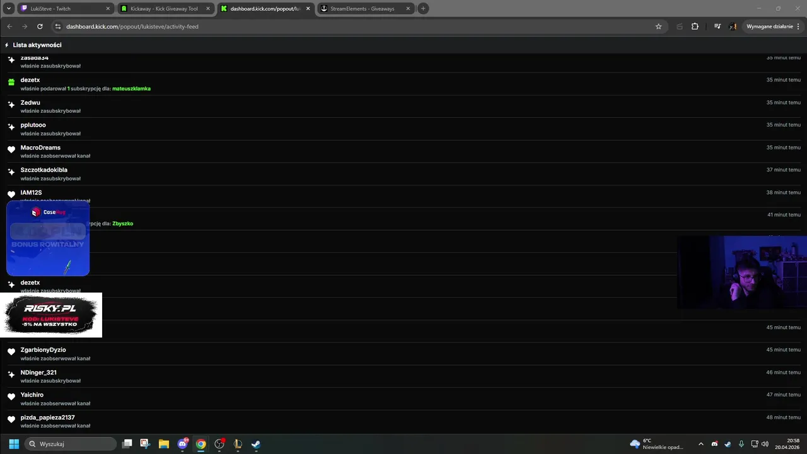Click the gift icon next to dezetx

click(x=11, y=82)
